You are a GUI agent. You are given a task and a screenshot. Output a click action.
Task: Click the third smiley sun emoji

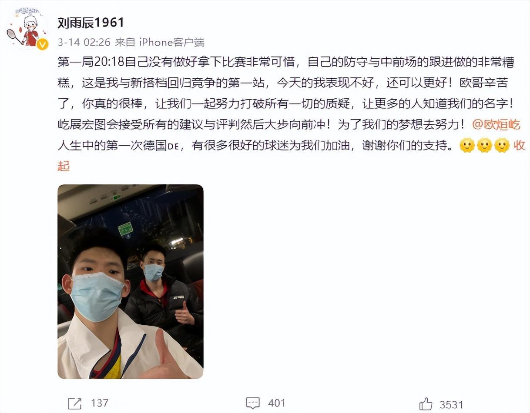(502, 145)
